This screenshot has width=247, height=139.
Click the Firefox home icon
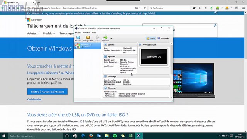click(206, 8)
